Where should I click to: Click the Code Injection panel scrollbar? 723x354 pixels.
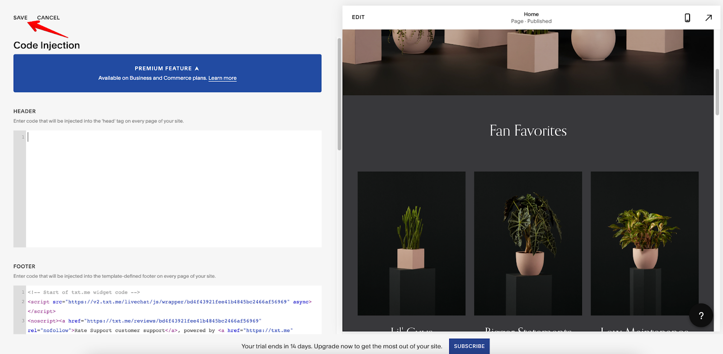point(339,94)
